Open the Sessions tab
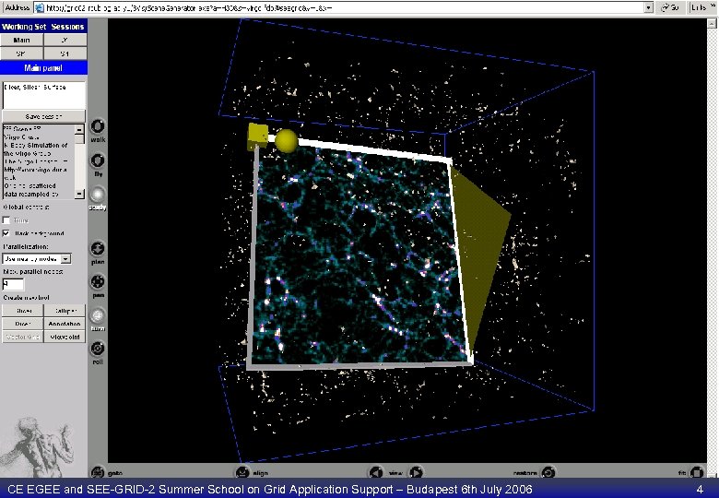Image resolution: width=719 pixels, height=498 pixels. tap(67, 27)
